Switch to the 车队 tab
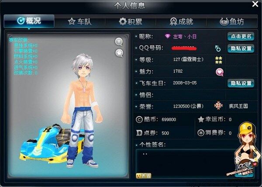 80,22
